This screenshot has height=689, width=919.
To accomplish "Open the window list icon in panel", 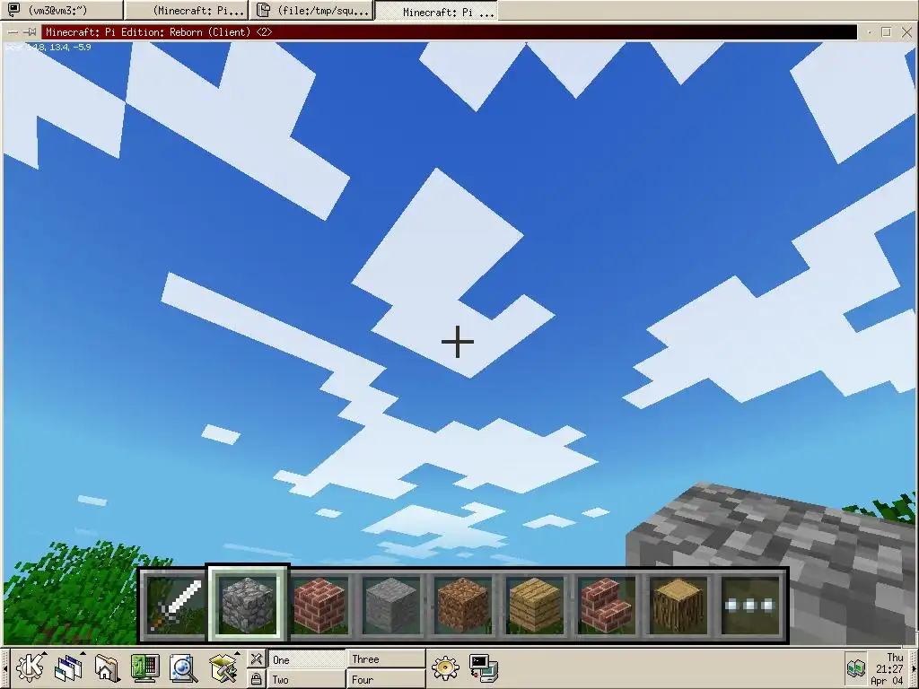I will click(x=69, y=667).
